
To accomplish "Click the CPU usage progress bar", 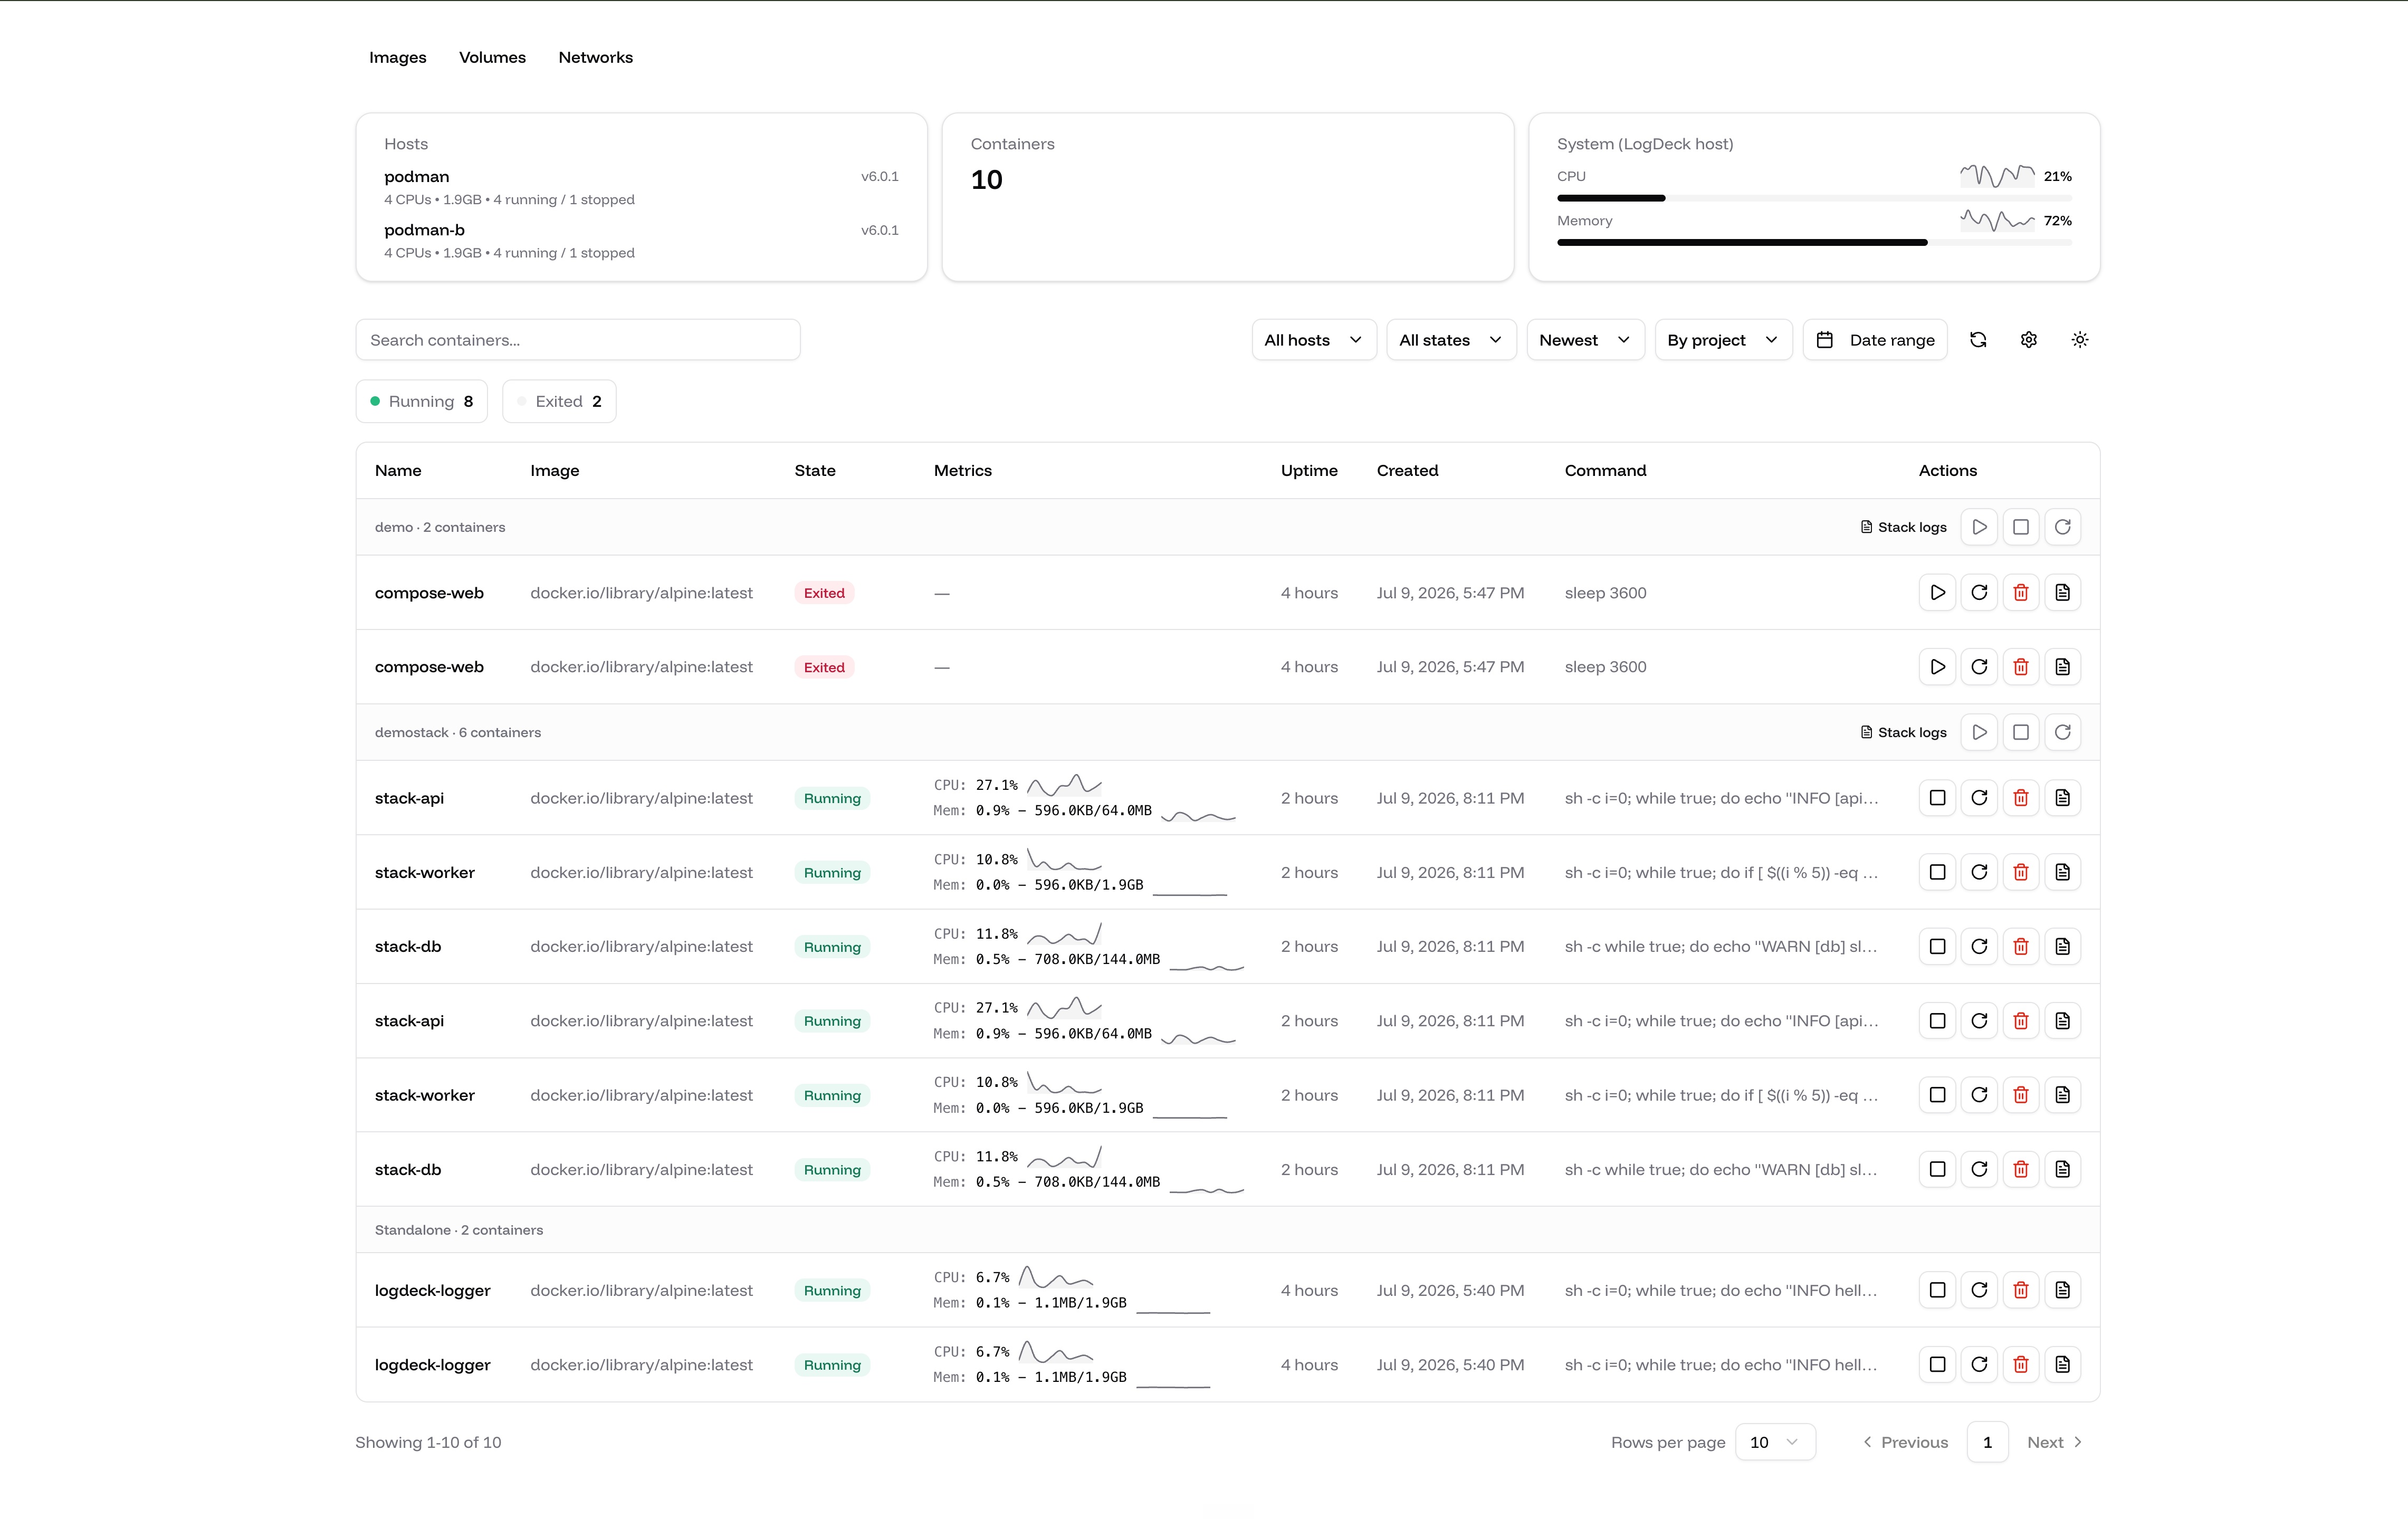I will coord(1814,198).
